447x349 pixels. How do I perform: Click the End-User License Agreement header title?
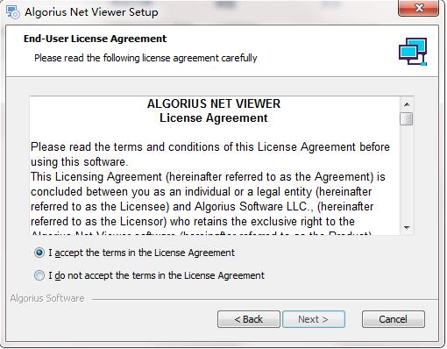[95, 39]
